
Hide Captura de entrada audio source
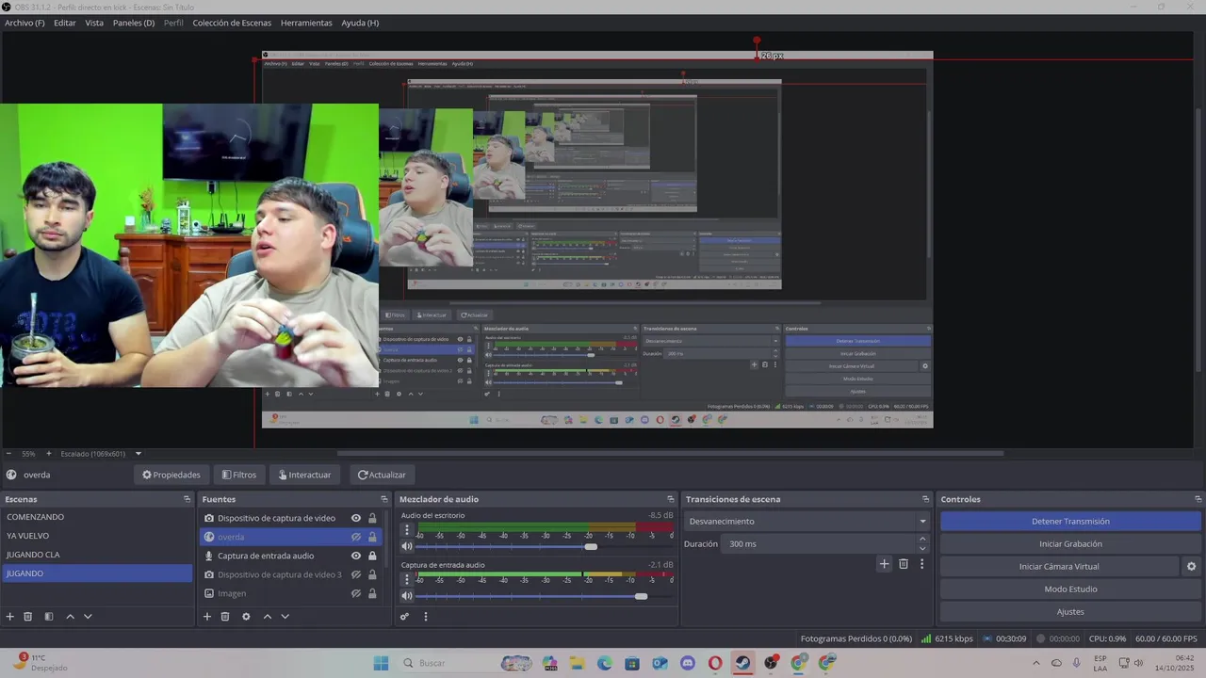pyautogui.click(x=356, y=556)
